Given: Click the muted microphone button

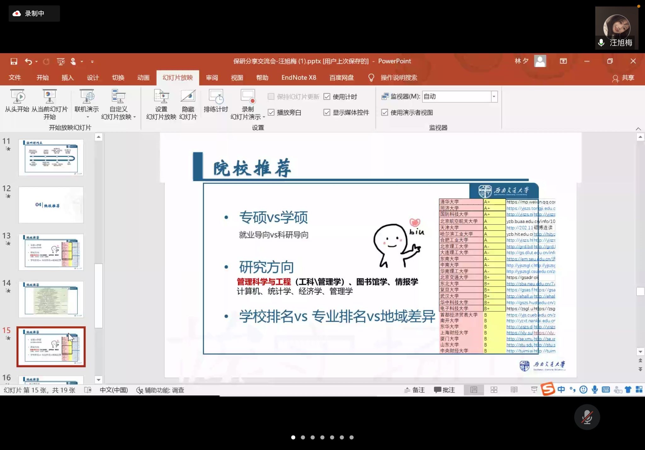Looking at the screenshot, I should 587,417.
